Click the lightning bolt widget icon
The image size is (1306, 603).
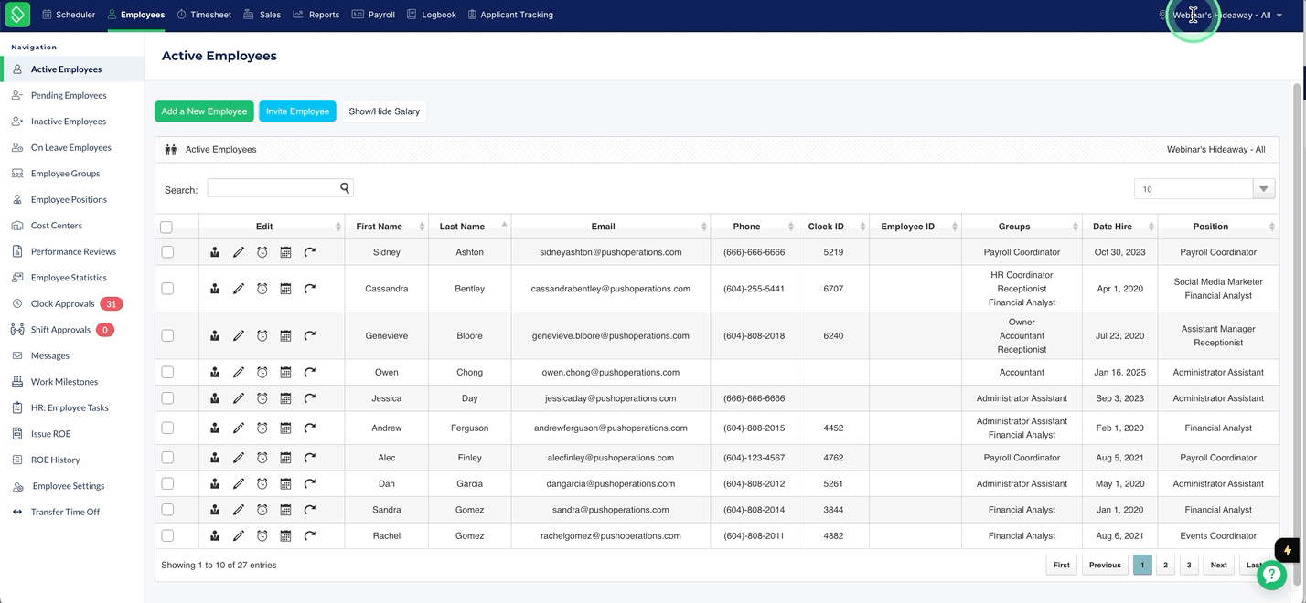tap(1288, 550)
